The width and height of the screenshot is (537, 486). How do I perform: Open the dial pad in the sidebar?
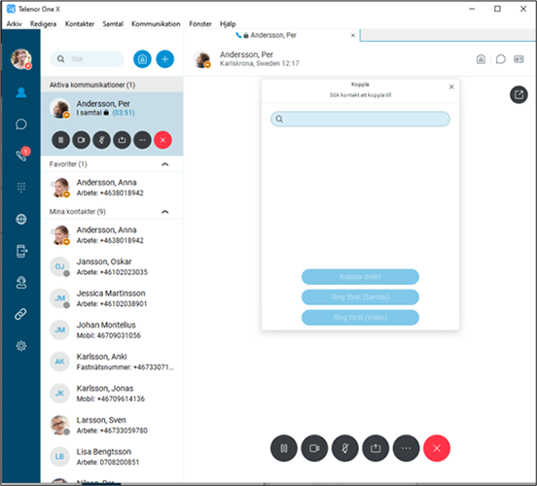click(21, 188)
